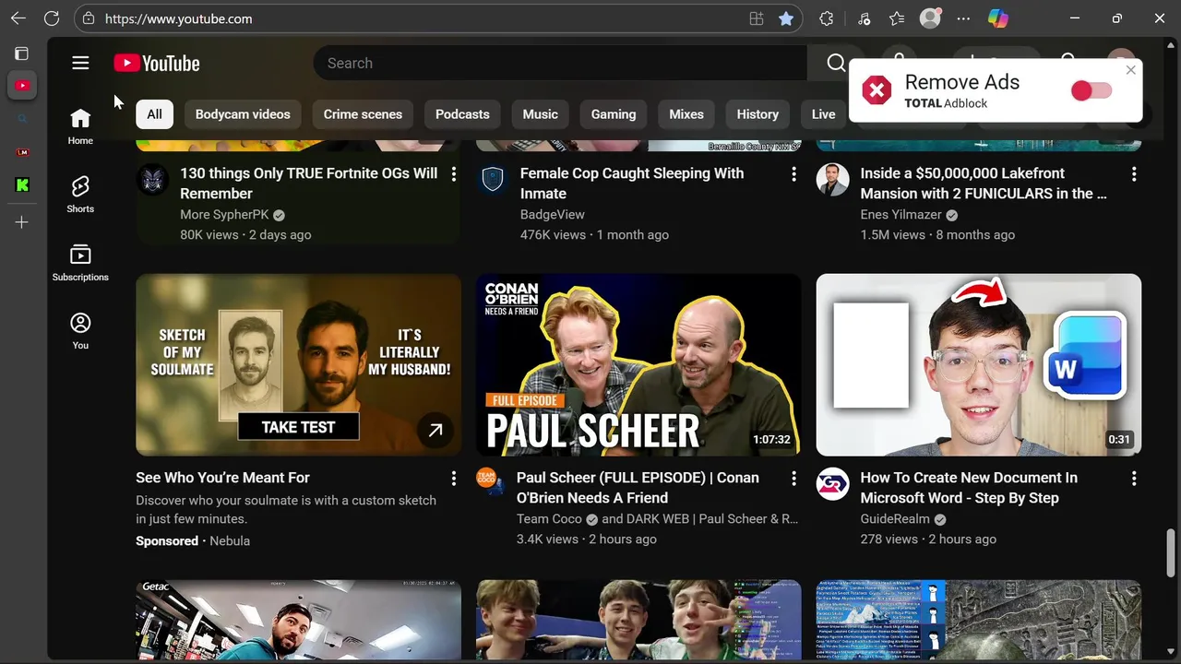
Task: Switch to the LM vertical tab
Action: click(x=22, y=152)
